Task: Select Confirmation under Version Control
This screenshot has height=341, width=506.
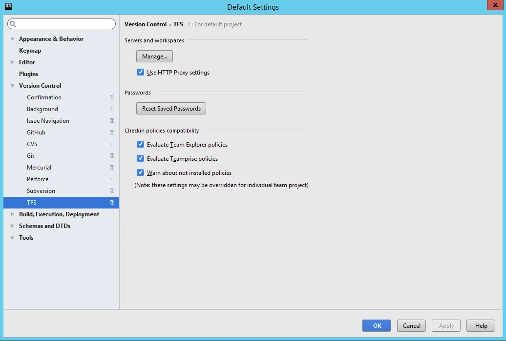Action: click(x=44, y=97)
